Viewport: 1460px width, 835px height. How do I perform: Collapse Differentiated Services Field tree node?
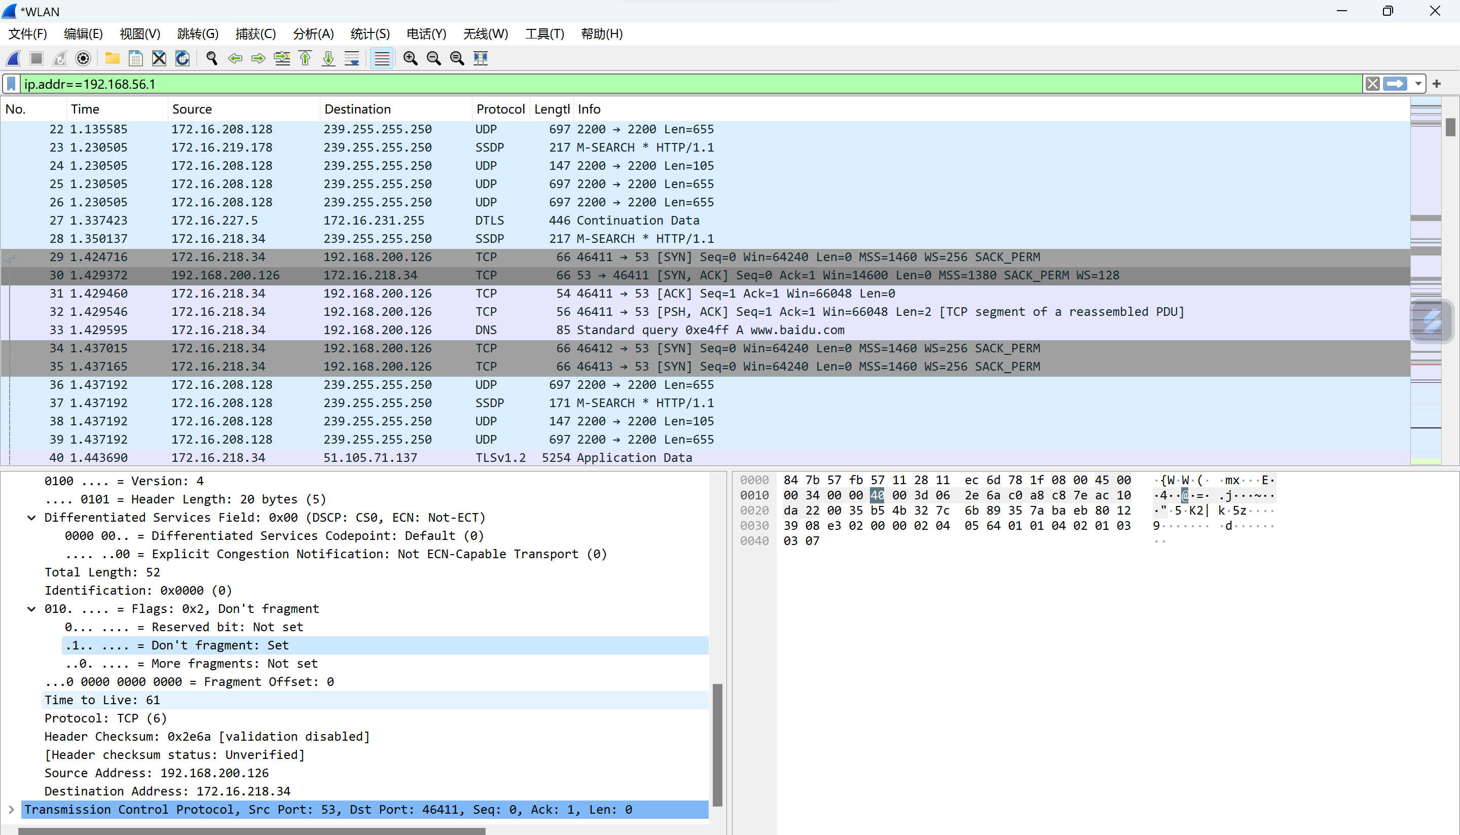[31, 517]
